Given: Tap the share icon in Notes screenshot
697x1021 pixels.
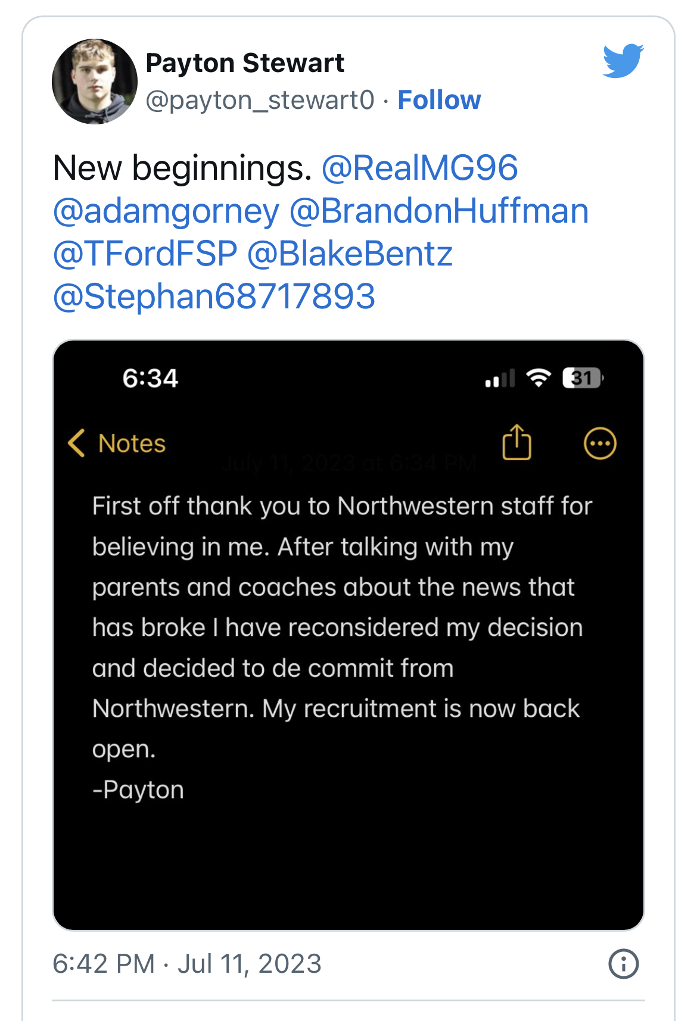Looking at the screenshot, I should click(x=516, y=442).
